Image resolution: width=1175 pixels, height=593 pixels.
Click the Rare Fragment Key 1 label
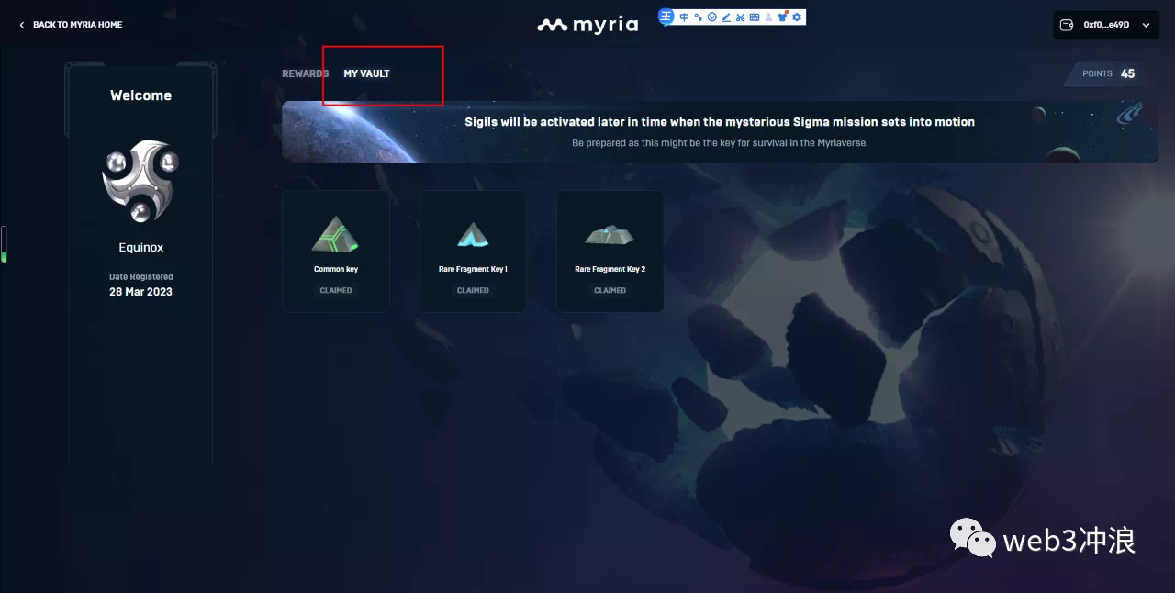[473, 269]
